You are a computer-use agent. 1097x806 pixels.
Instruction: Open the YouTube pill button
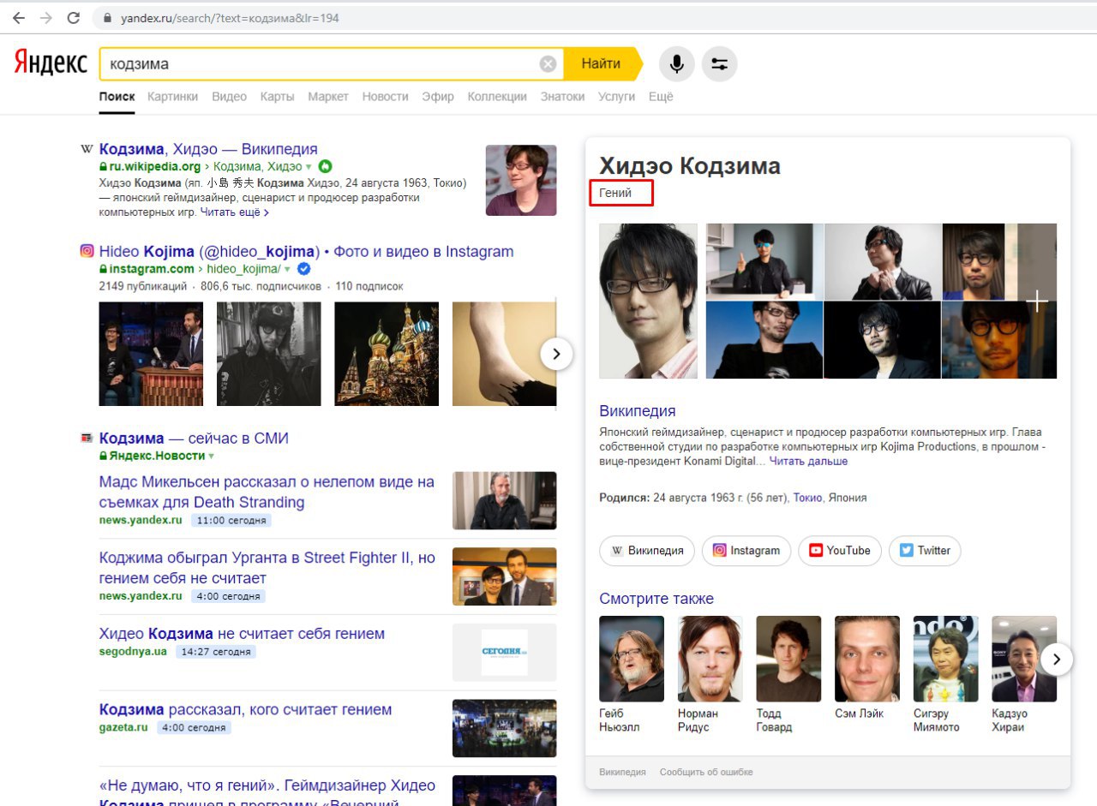click(x=840, y=551)
